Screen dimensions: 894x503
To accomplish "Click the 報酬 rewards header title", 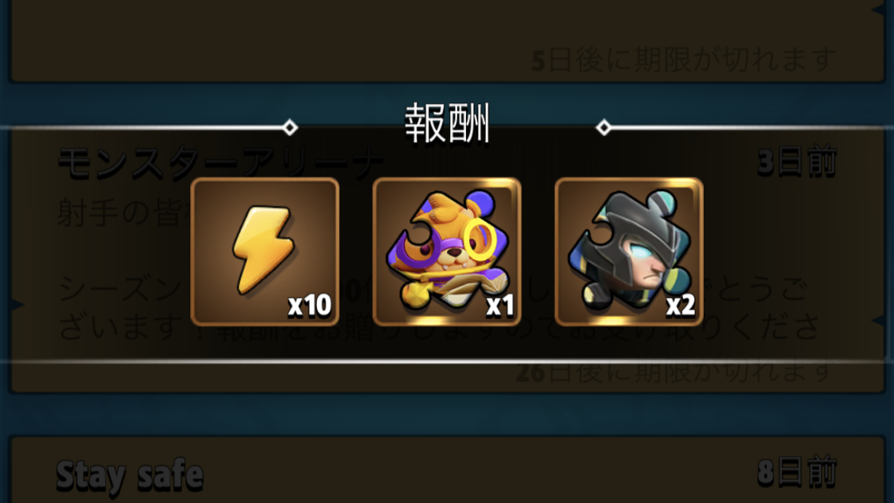I will point(447,123).
